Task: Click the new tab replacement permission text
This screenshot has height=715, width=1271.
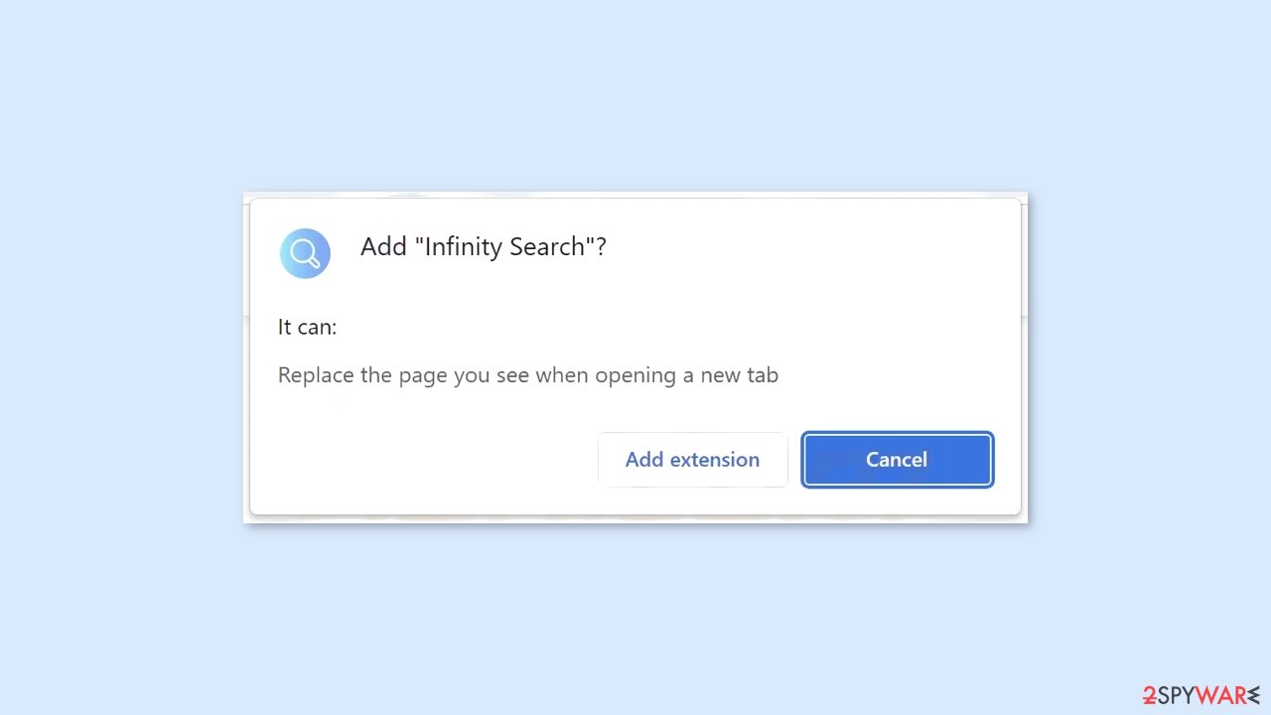Action: point(528,375)
